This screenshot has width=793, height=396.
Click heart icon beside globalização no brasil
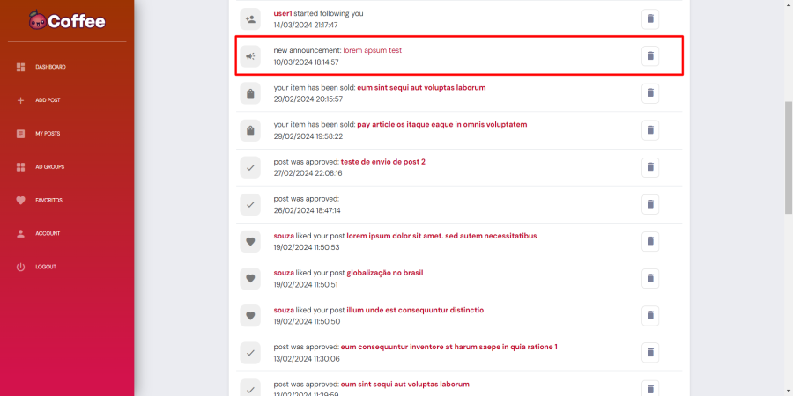coord(251,278)
